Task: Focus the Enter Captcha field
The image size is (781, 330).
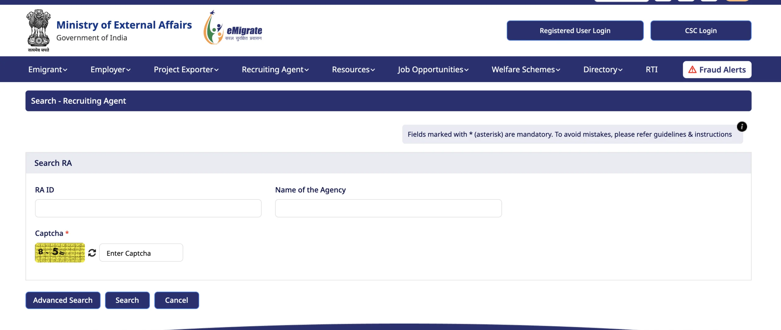Action: click(x=141, y=253)
